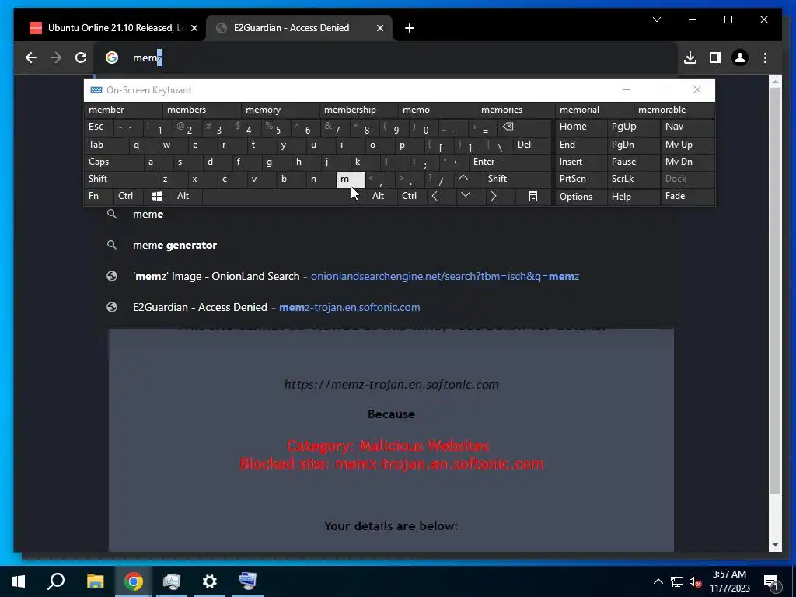
Task: Click the Enter key on keyboard
Action: point(510,162)
